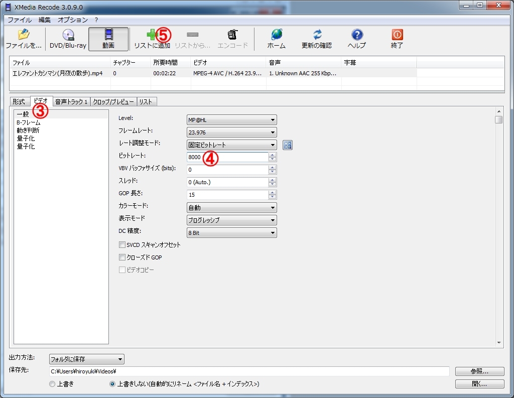Expand the フレームレート dropdown
Screen dimensions: 514x398
click(x=231, y=132)
